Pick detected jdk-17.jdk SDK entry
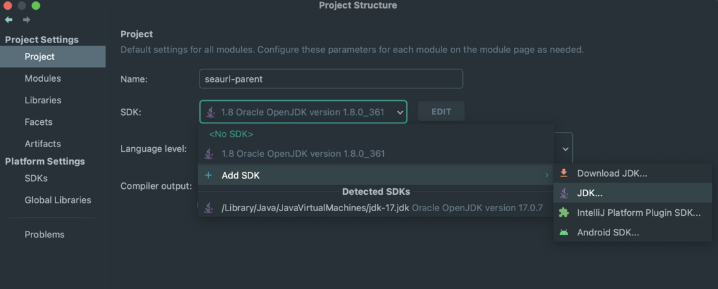 click(x=377, y=208)
